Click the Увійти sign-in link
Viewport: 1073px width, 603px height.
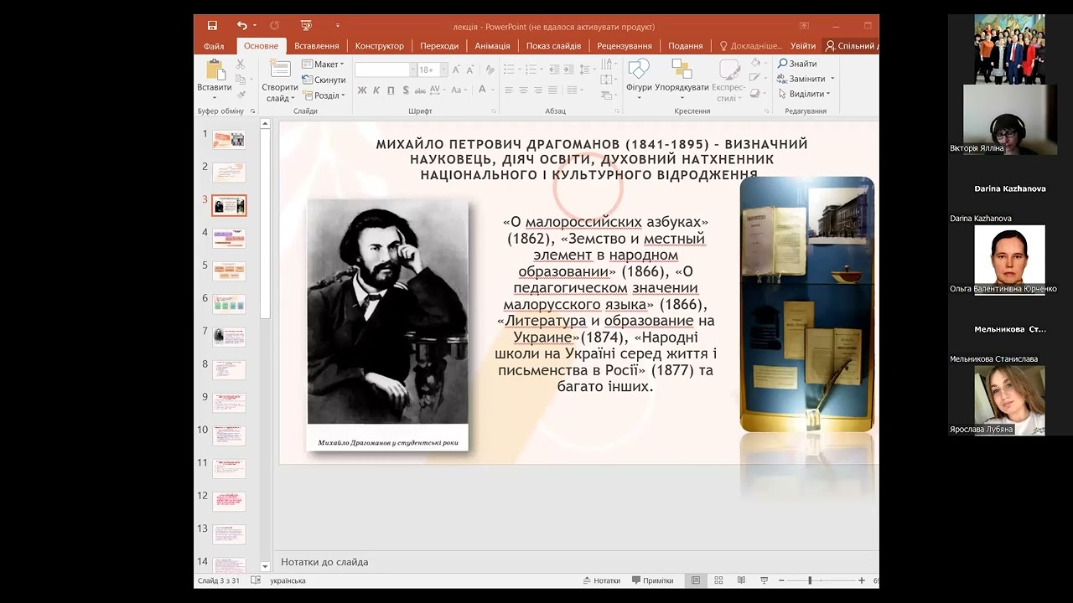(x=803, y=46)
